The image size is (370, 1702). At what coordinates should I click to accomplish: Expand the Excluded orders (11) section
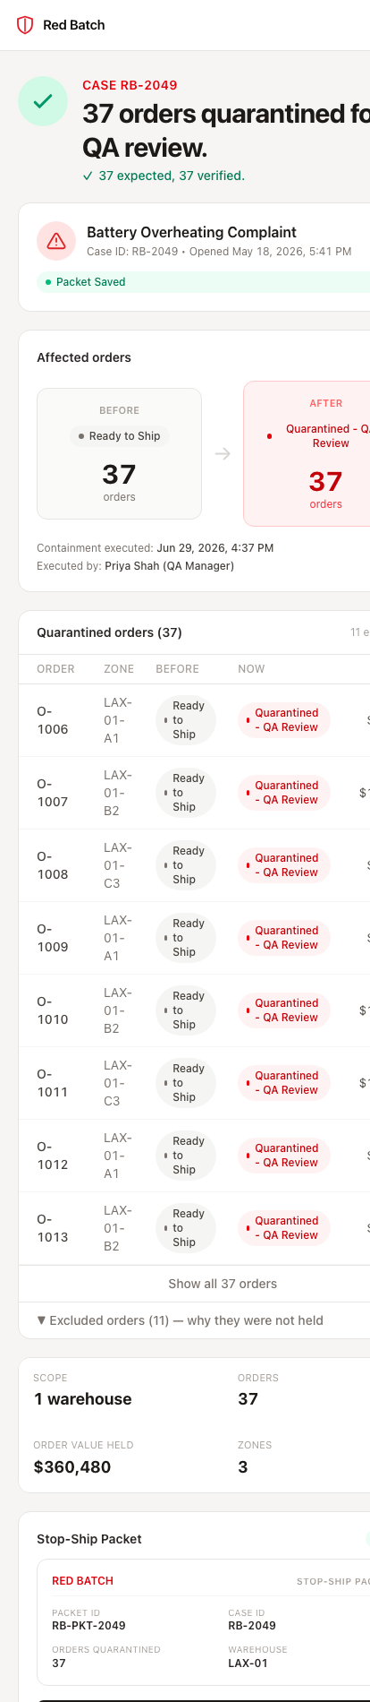tap(180, 1320)
